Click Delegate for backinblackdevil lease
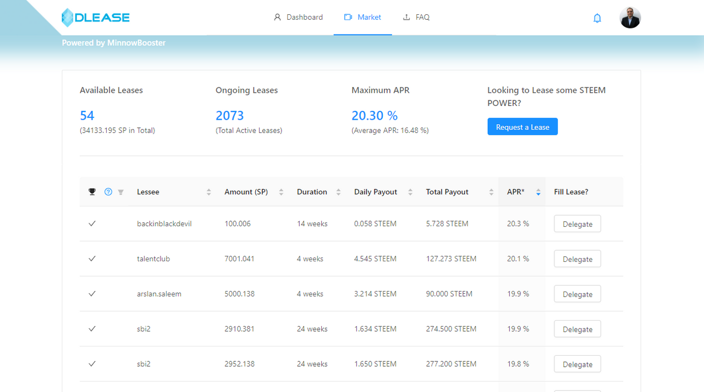The width and height of the screenshot is (704, 392). (x=577, y=224)
